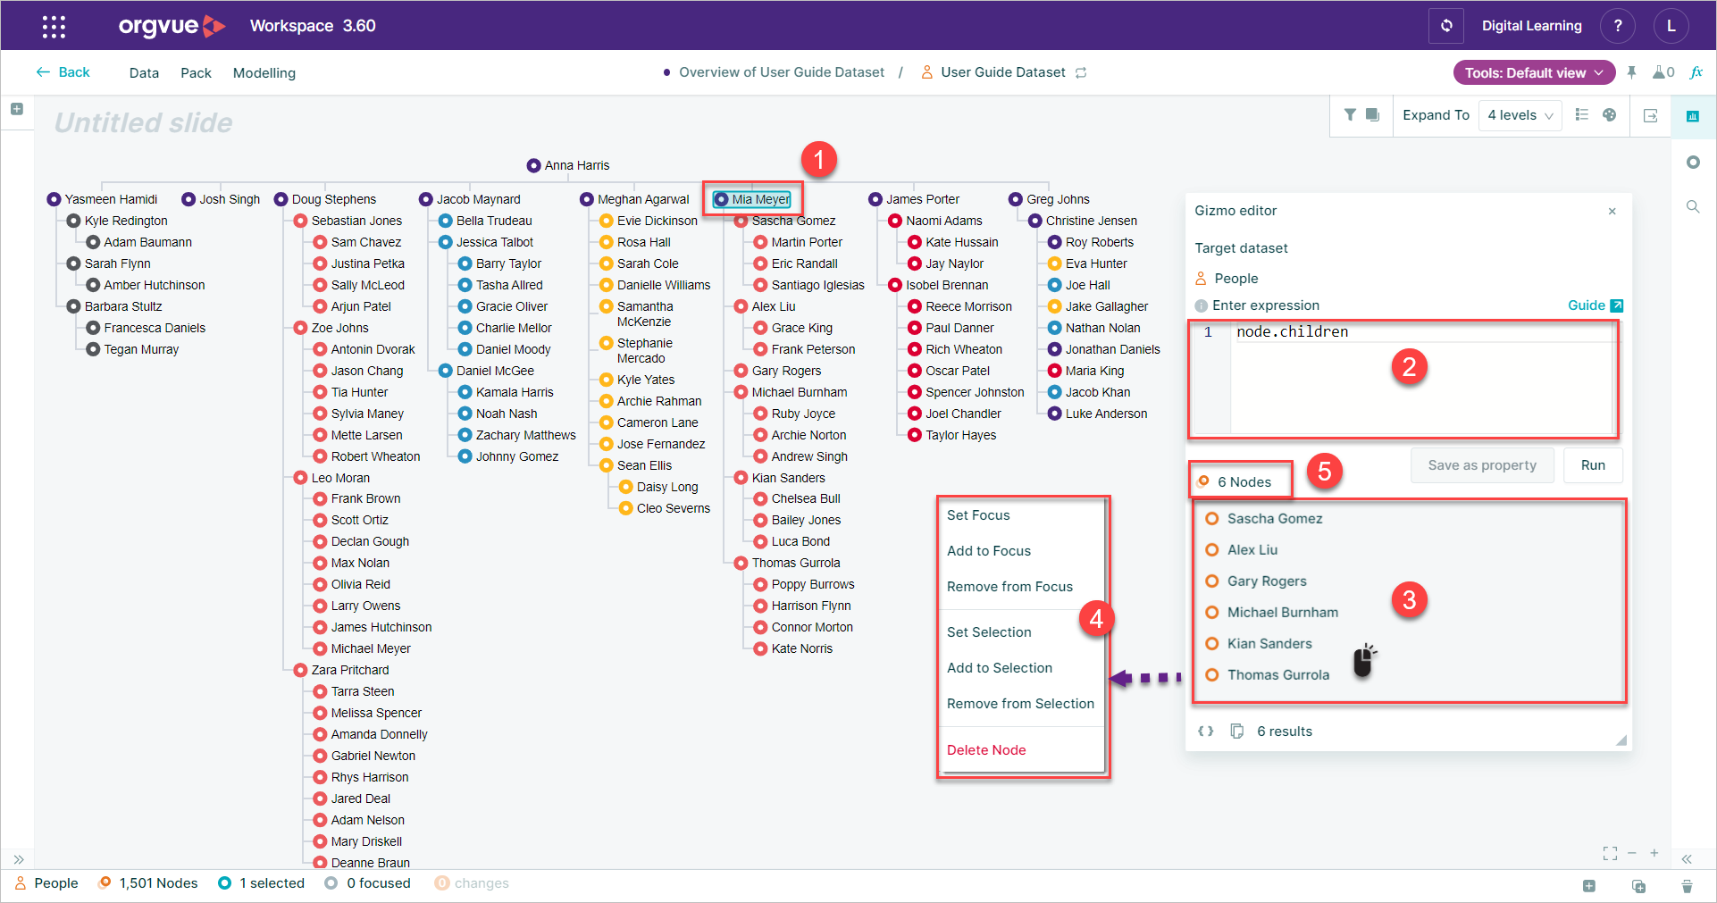The height and width of the screenshot is (903, 1717).
Task: Expand the left panel double-chevron
Action: pyautogui.click(x=19, y=859)
